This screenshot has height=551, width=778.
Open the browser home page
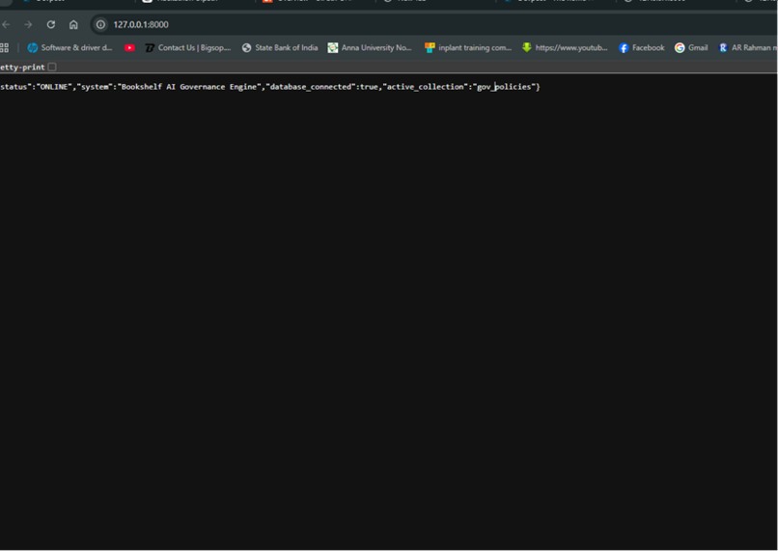[x=73, y=24]
